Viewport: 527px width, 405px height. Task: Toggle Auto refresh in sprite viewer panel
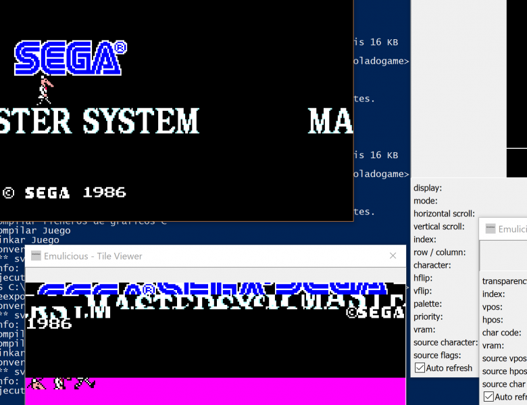pos(488,397)
